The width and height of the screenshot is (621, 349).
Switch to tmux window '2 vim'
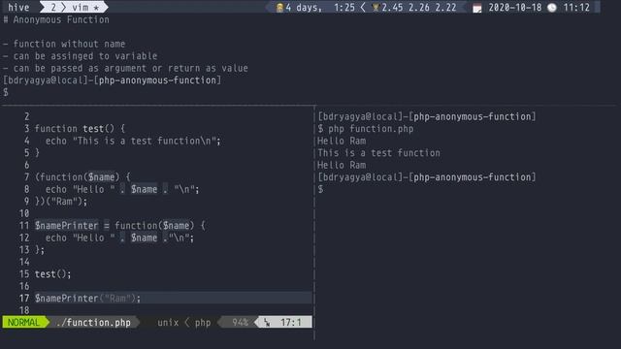click(x=74, y=7)
